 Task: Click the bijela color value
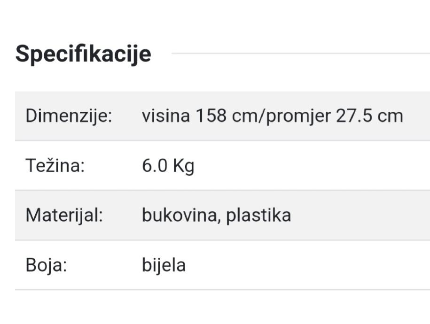164,265
